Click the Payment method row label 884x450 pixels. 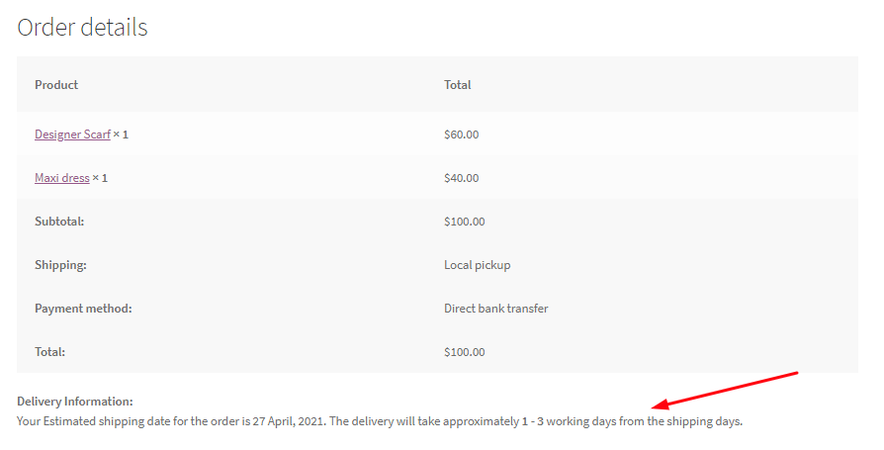[83, 309]
